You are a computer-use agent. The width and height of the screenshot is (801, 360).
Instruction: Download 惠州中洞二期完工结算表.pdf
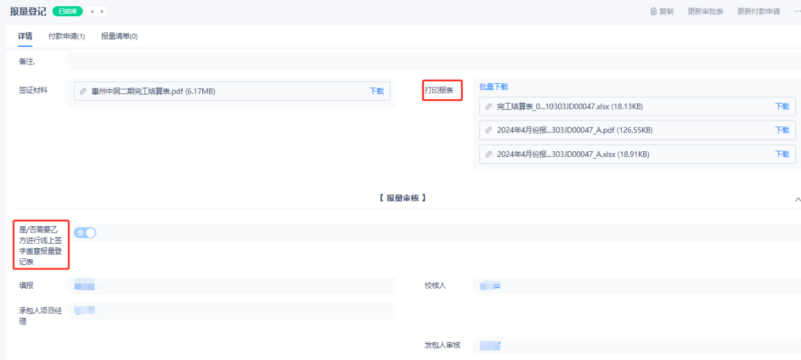pyautogui.click(x=377, y=91)
